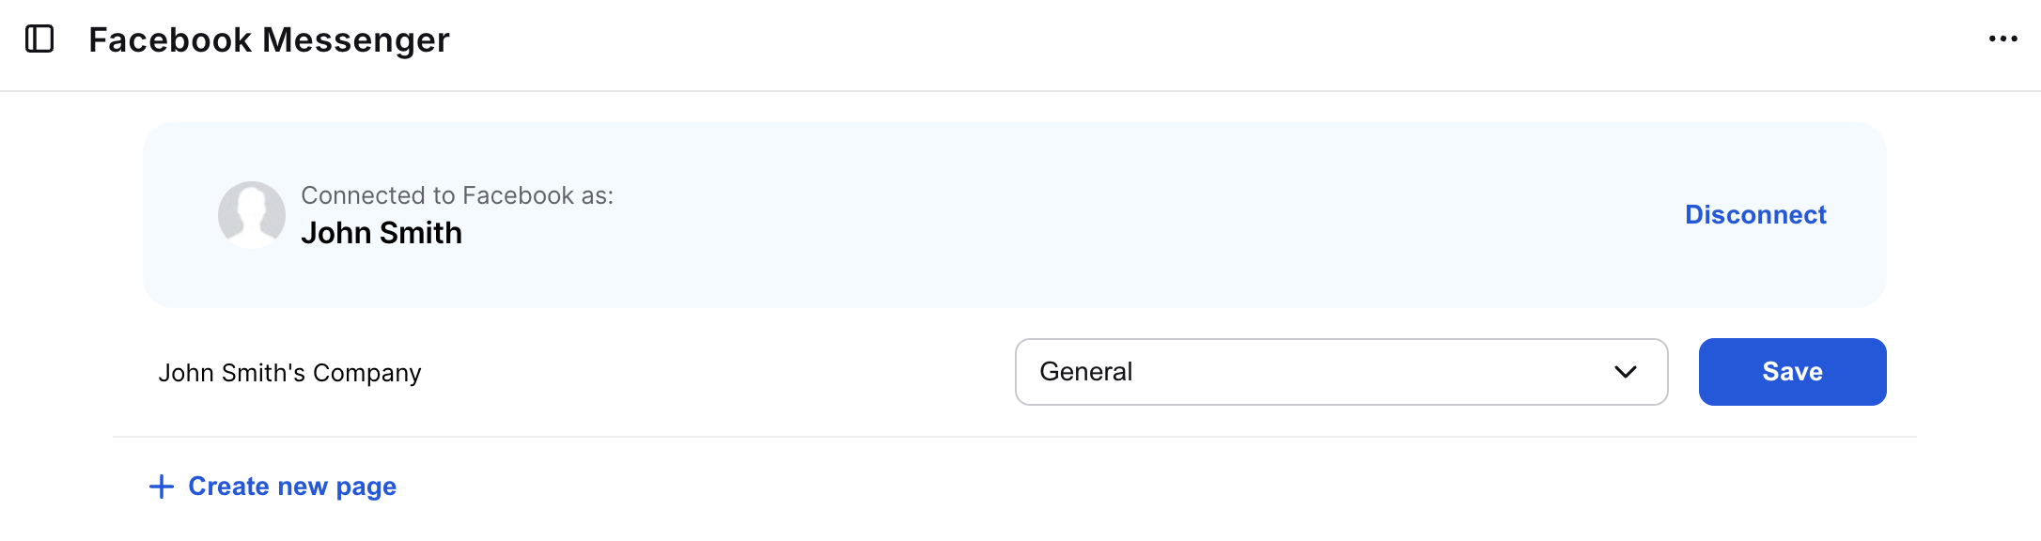2041x541 pixels.
Task: Save the page channel setting
Action: 1791,372
